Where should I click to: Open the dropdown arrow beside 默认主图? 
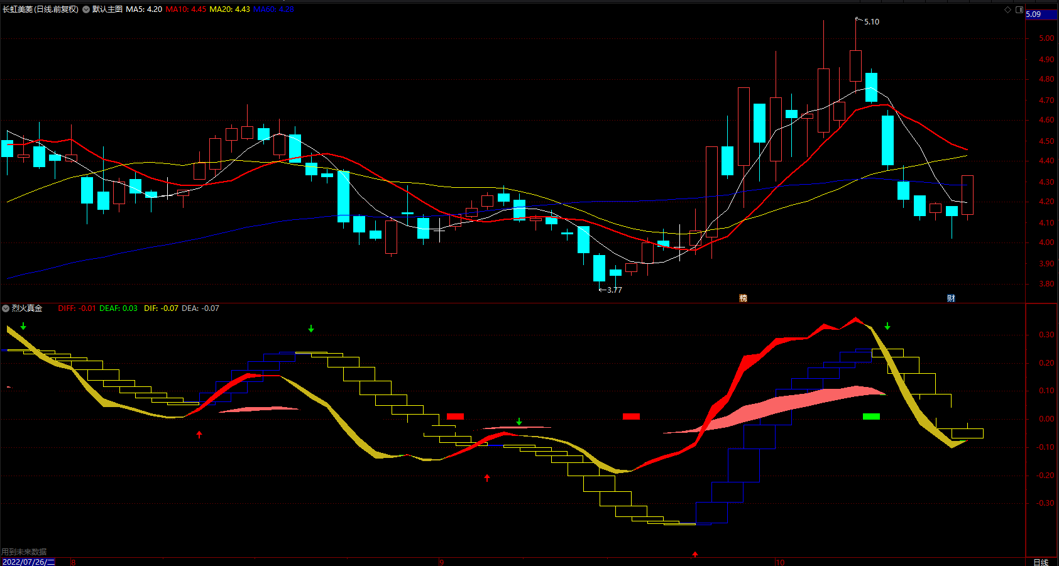tap(86, 9)
